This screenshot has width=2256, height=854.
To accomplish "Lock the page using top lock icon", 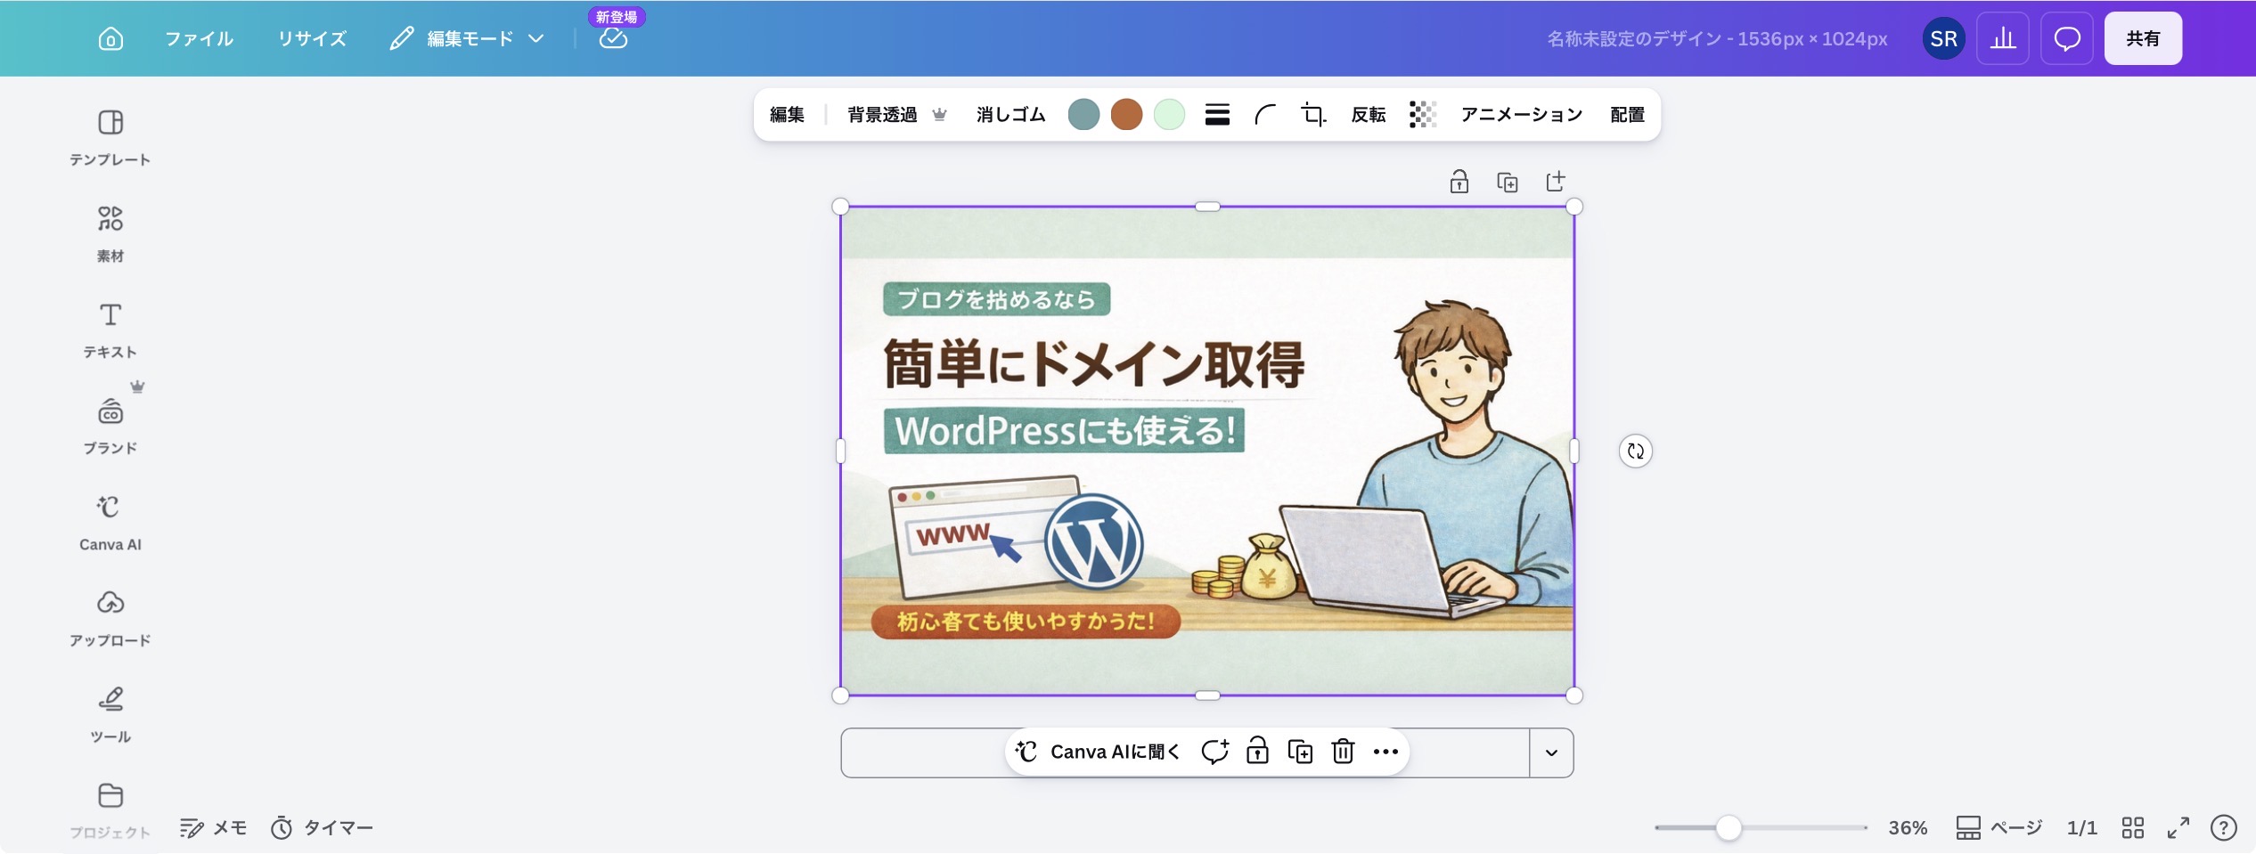I will 1459,182.
